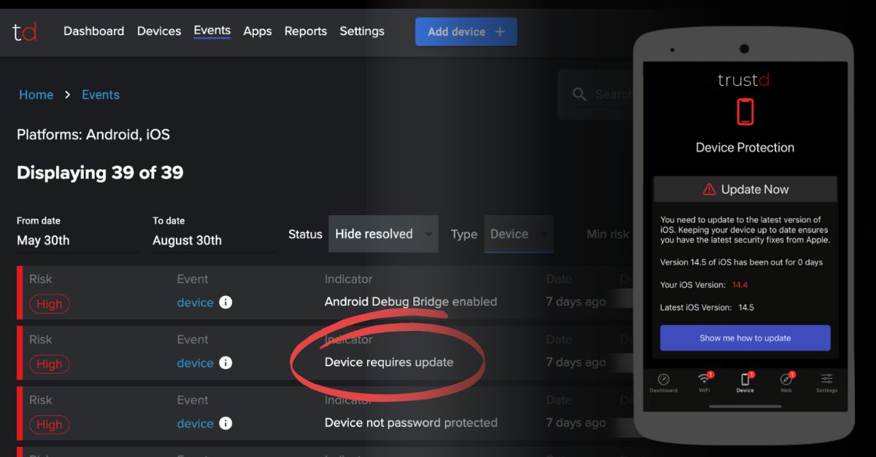Select the Dashboard gauge icon in app navigation
876x457 pixels.
click(664, 380)
